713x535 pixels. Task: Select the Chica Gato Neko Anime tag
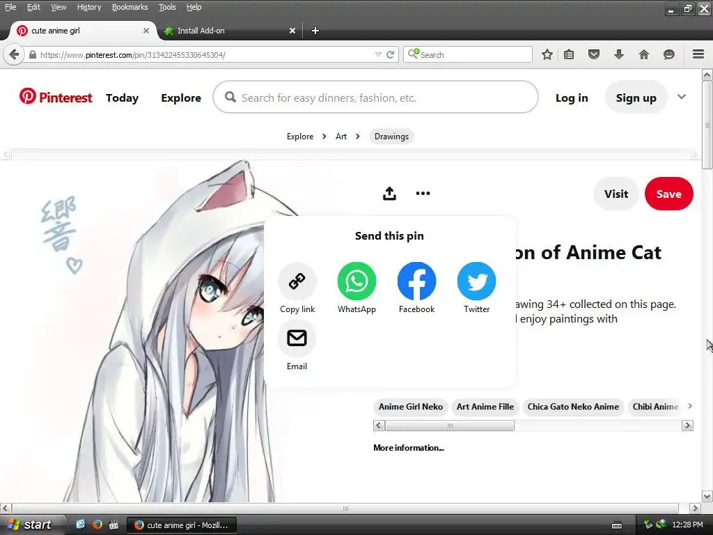pyautogui.click(x=573, y=407)
